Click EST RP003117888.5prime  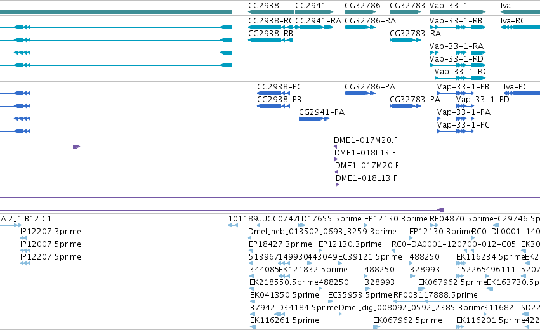pyautogui.click(x=435, y=295)
